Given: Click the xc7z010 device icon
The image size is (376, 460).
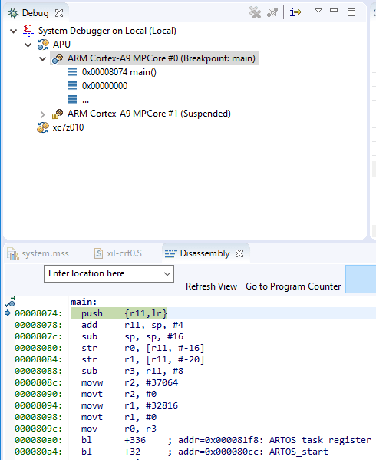Looking at the screenshot, I should (x=43, y=127).
